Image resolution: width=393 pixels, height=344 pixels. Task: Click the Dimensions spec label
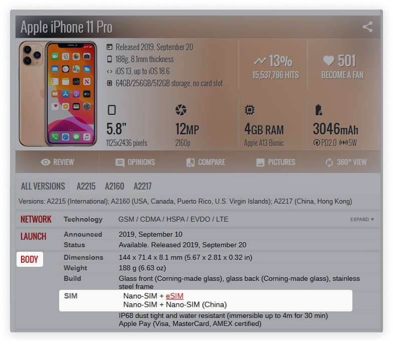pos(83,257)
